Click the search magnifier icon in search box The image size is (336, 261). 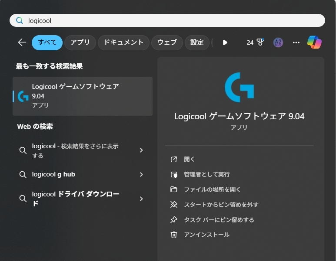pyautogui.click(x=19, y=20)
